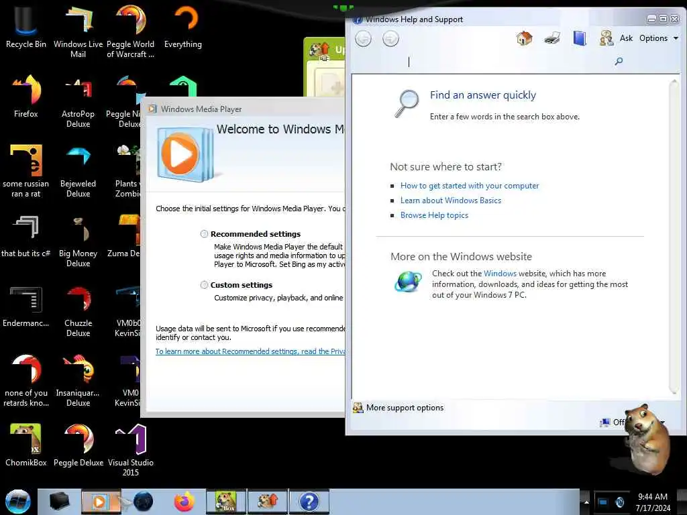Open Visual Studio 2015 desktop icon
687x515 pixels.
(x=131, y=450)
